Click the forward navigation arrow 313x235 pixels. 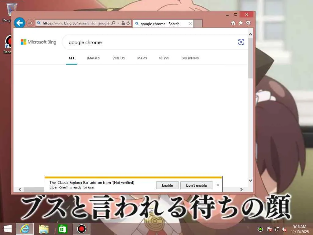click(30, 23)
